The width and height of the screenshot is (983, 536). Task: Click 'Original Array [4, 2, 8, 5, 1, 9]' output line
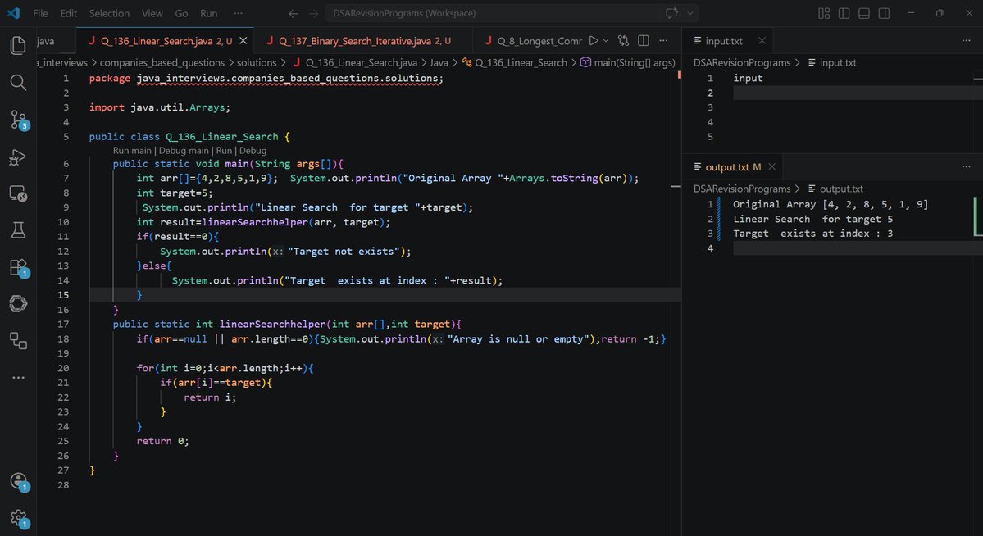pos(831,204)
